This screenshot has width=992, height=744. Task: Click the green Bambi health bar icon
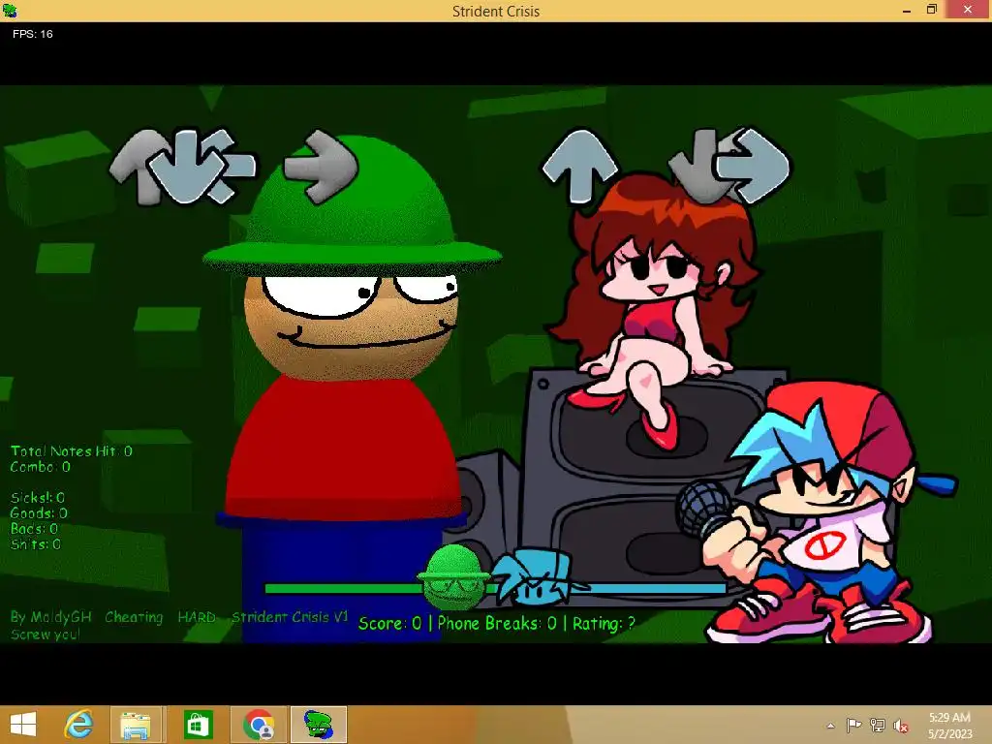click(454, 575)
